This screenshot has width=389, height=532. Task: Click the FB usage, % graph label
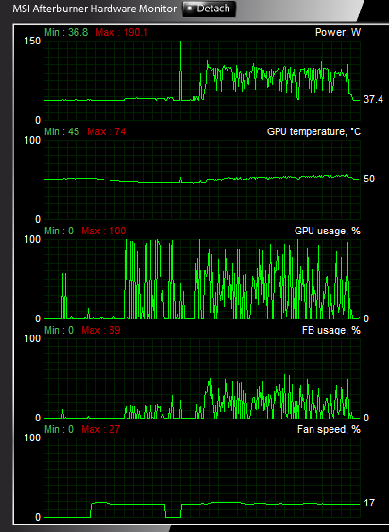[331, 330]
